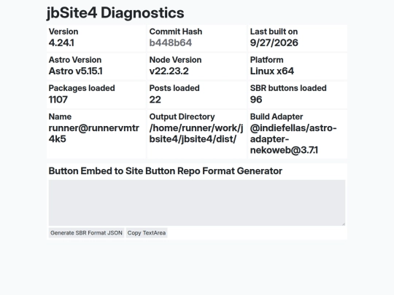Screen dimensions: 394x295
Task: Click the SBR buttons loaded label
Action: [288, 88]
